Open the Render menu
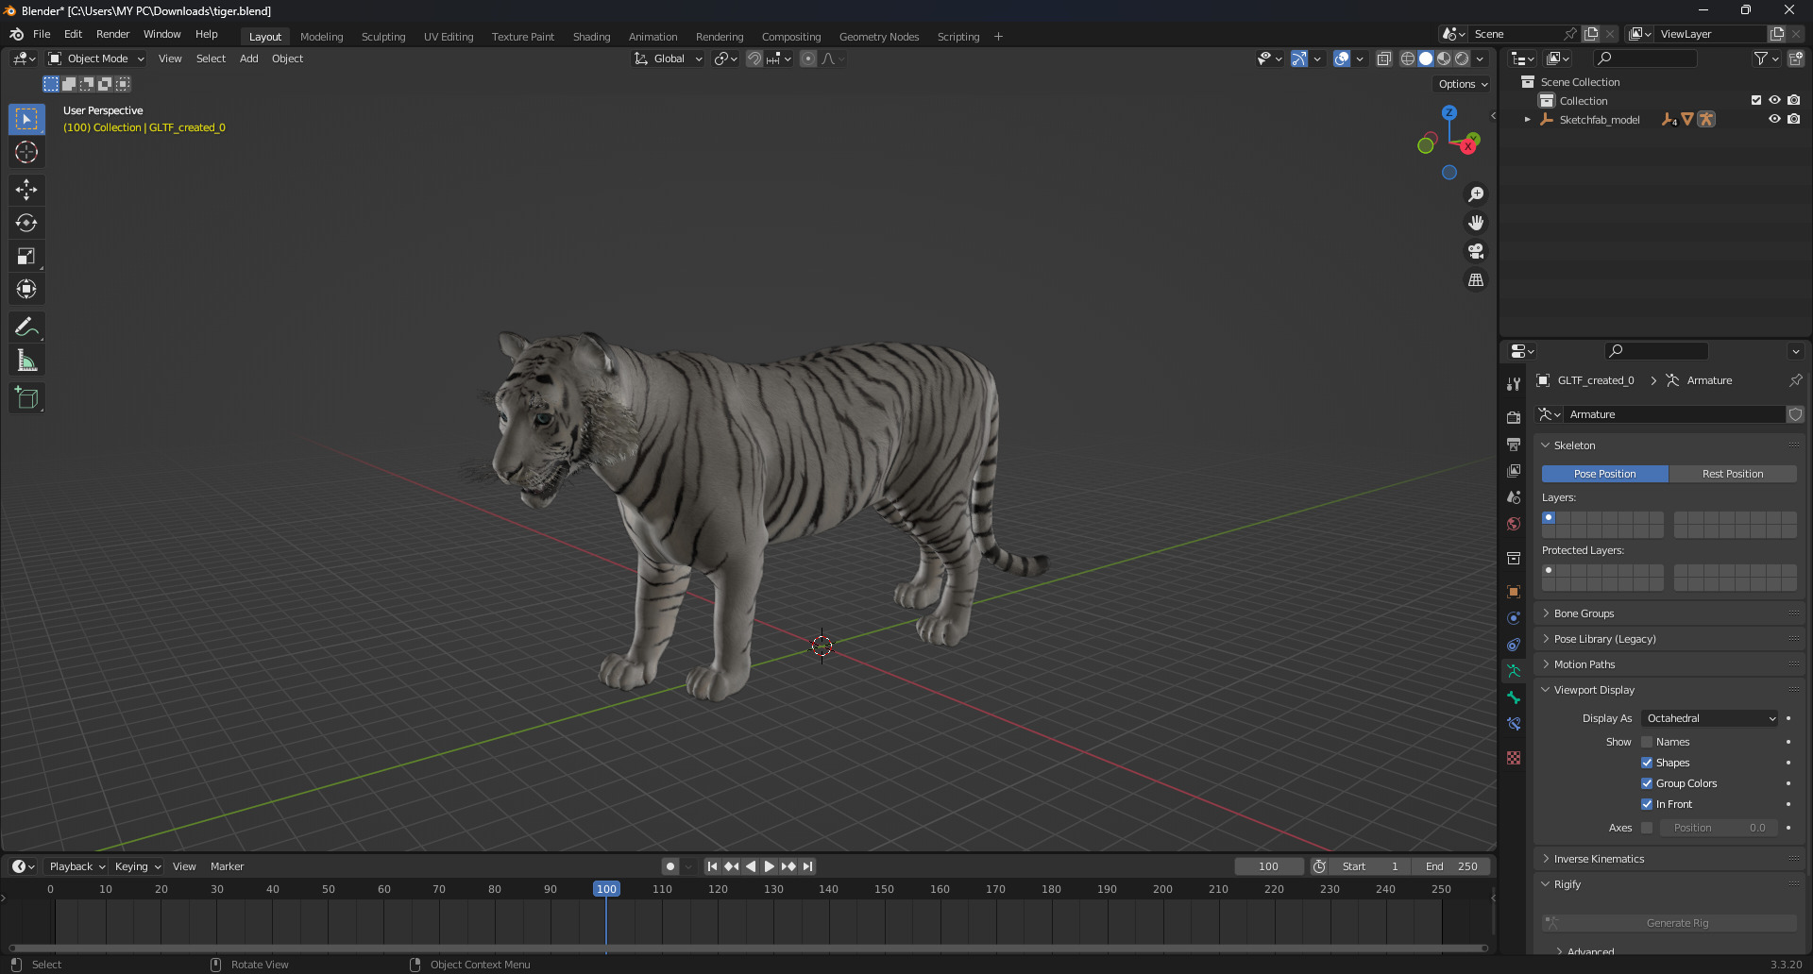The image size is (1813, 974). pyautogui.click(x=112, y=34)
